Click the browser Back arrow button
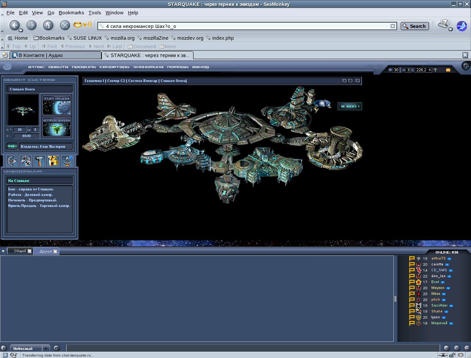Image resolution: width=471 pixels, height=358 pixels. tap(15, 25)
